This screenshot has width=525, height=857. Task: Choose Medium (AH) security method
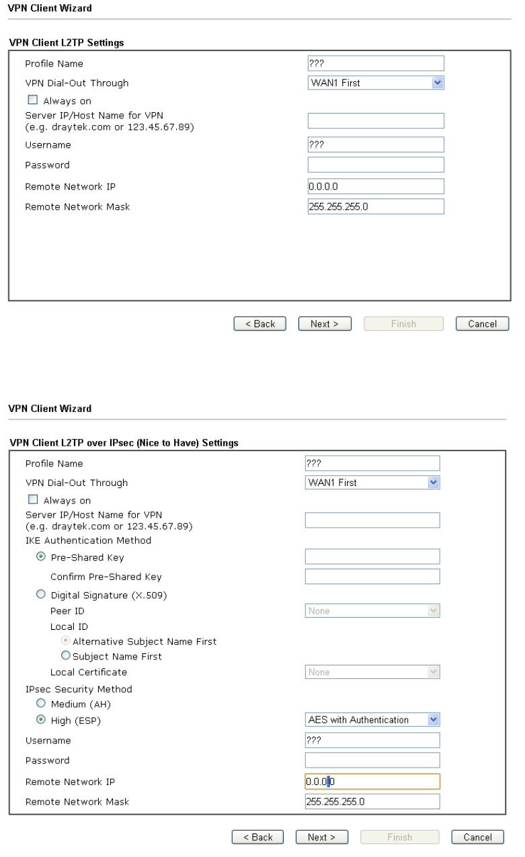[x=42, y=704]
